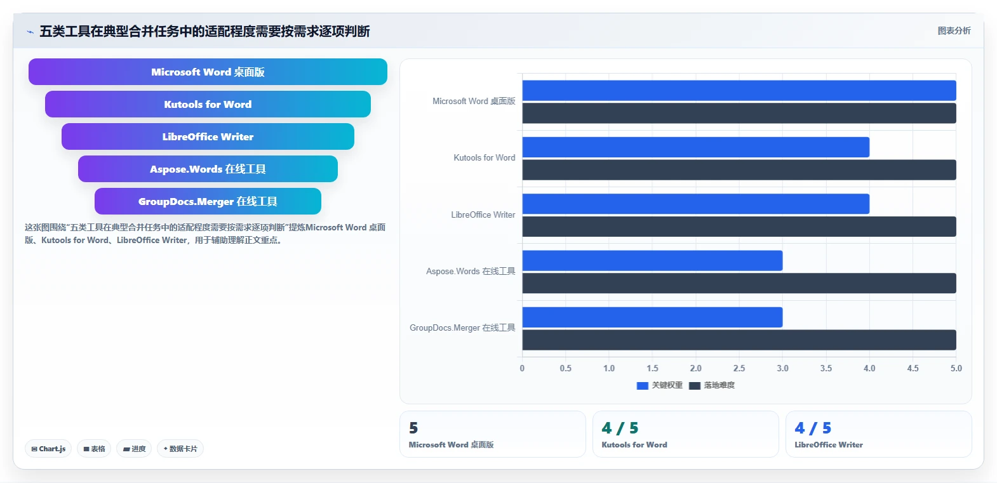Click the Kutools for Word chart axis label
The height and width of the screenshot is (483, 997).
coord(485,158)
